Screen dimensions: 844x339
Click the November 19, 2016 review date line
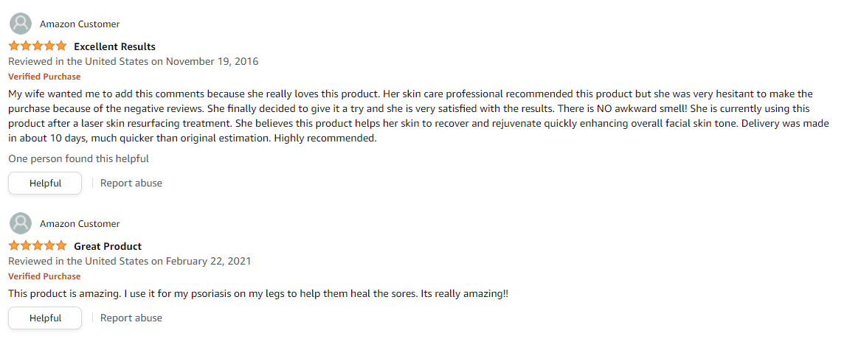pyautogui.click(x=134, y=61)
